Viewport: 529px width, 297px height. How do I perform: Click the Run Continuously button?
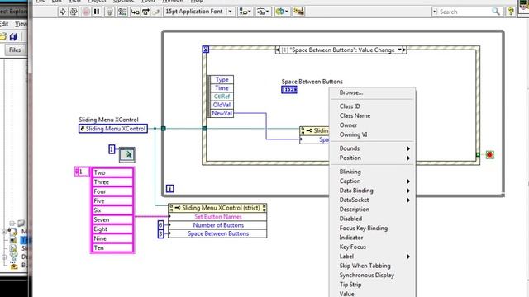point(74,12)
